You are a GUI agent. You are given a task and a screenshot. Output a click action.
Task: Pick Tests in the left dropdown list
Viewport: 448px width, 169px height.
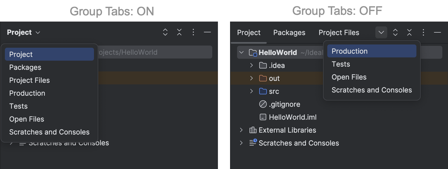click(x=18, y=106)
